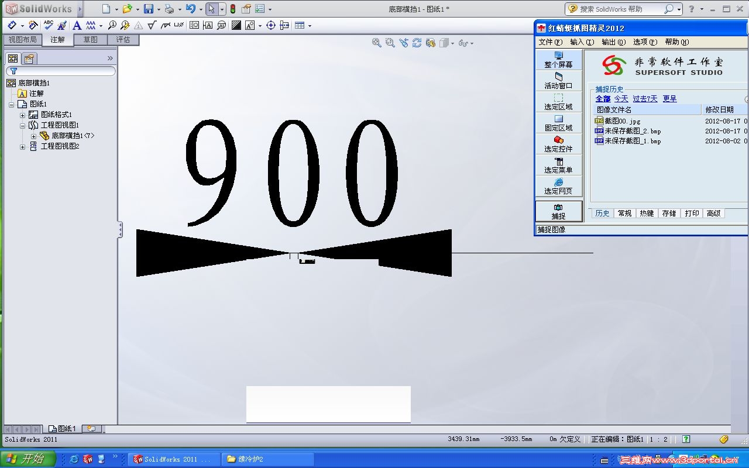Click the Auto Balloon icon
The height and width of the screenshot is (468, 749).
pos(125,25)
